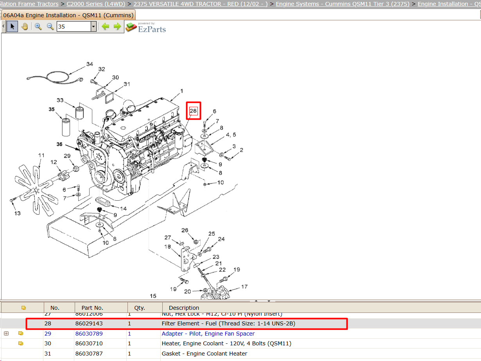Click callout 31 near the gasket
Viewport: 481px width, 361px height.
point(127,84)
